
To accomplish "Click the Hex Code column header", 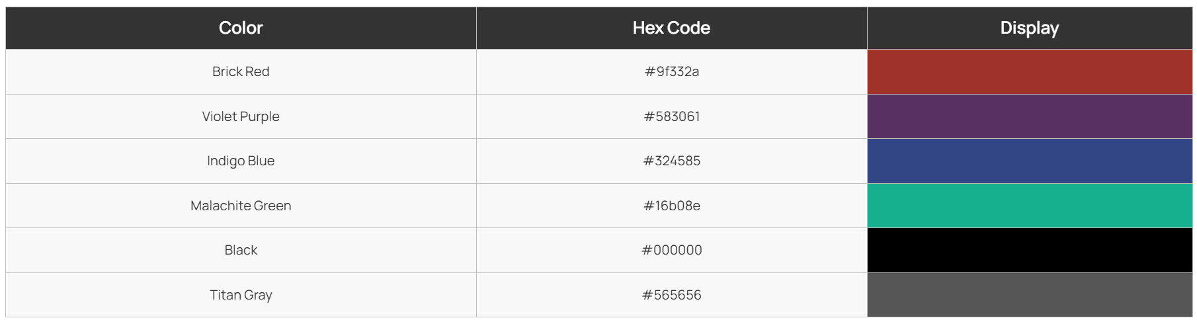I will coord(672,28).
